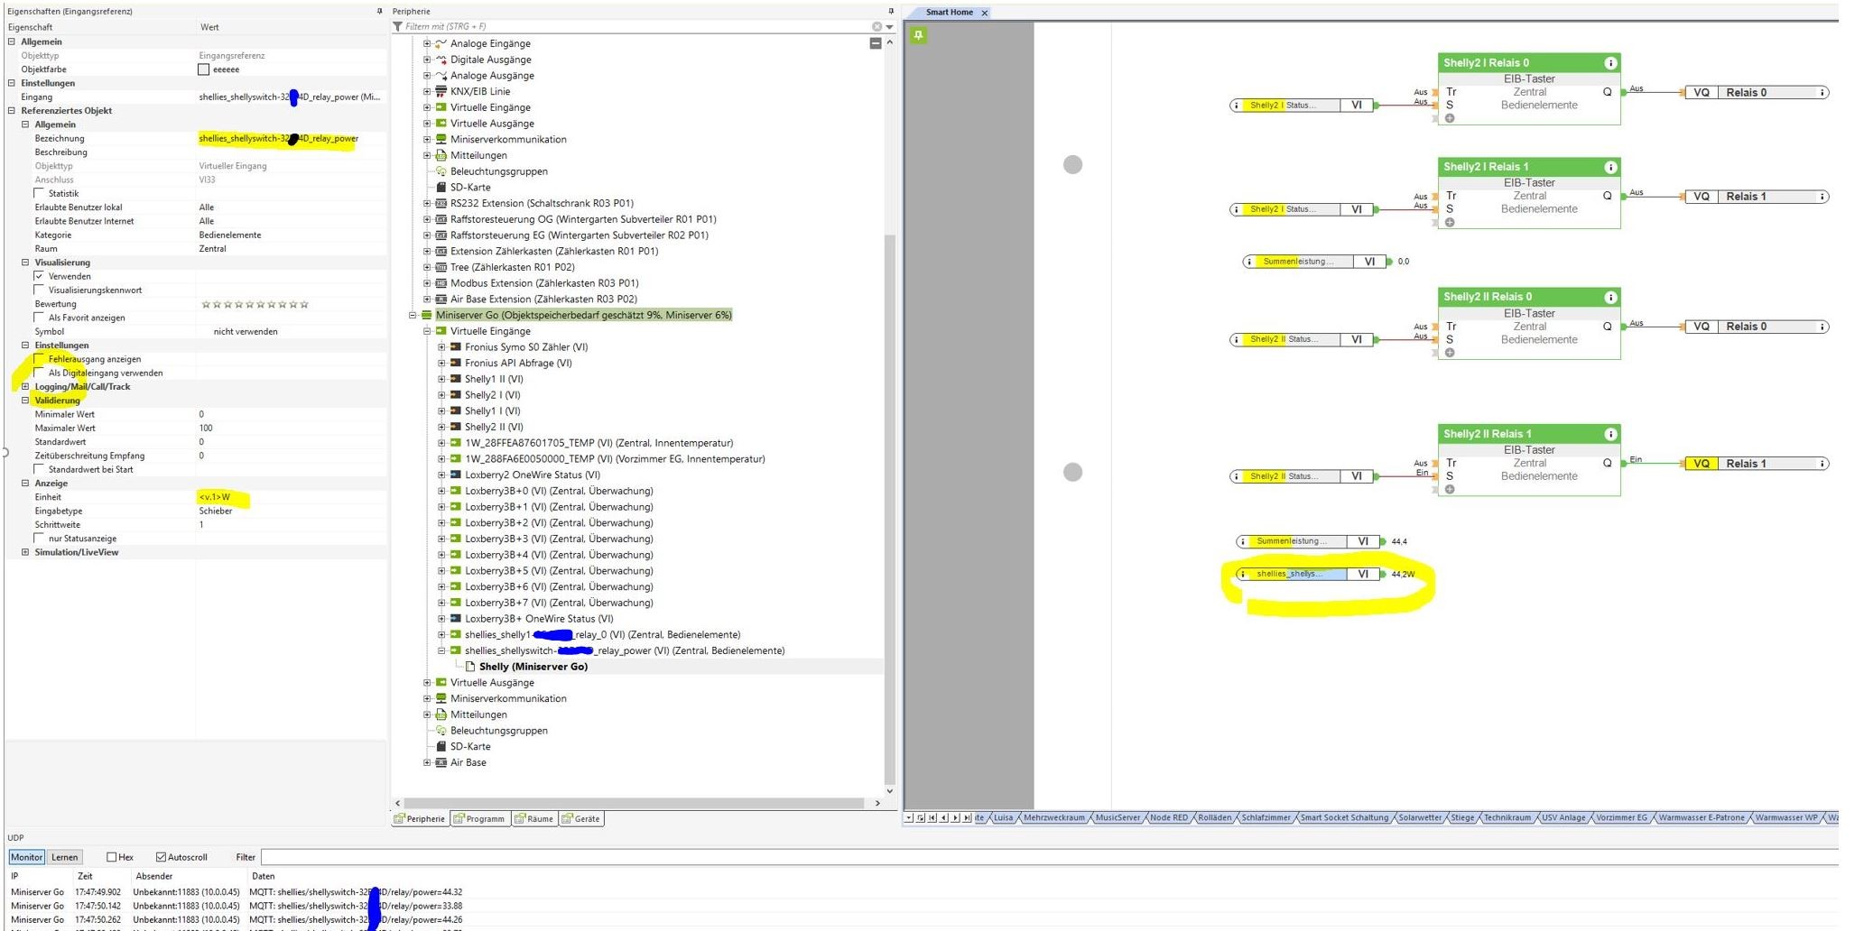Select the Shelly (Miniserver Go) tree row
1855x931 pixels.
(x=533, y=667)
